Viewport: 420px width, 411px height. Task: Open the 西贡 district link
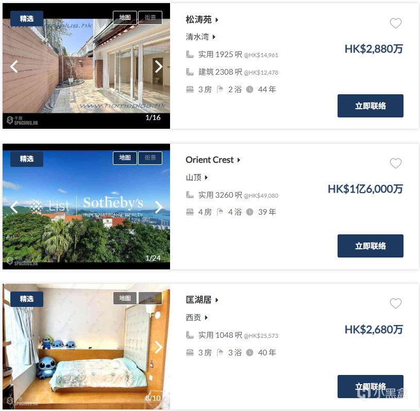click(197, 318)
